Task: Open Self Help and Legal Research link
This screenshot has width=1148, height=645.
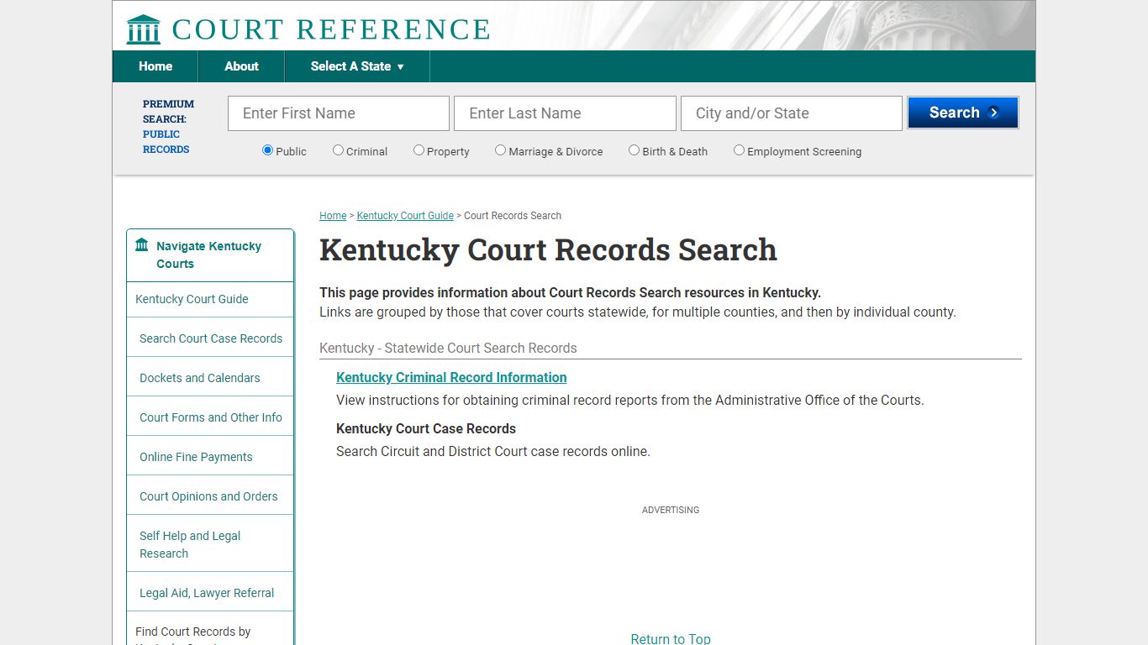Action: click(210, 544)
